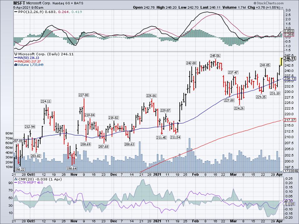Click the Chg +3.76 (+1.55%) value
Viewport: 299px width, 224px height.
[264, 7]
